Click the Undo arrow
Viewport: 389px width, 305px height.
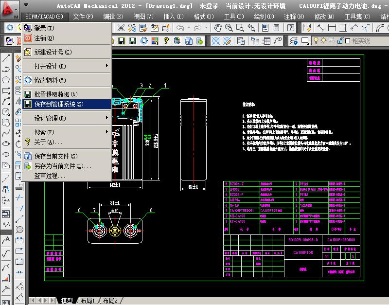[x=180, y=28]
